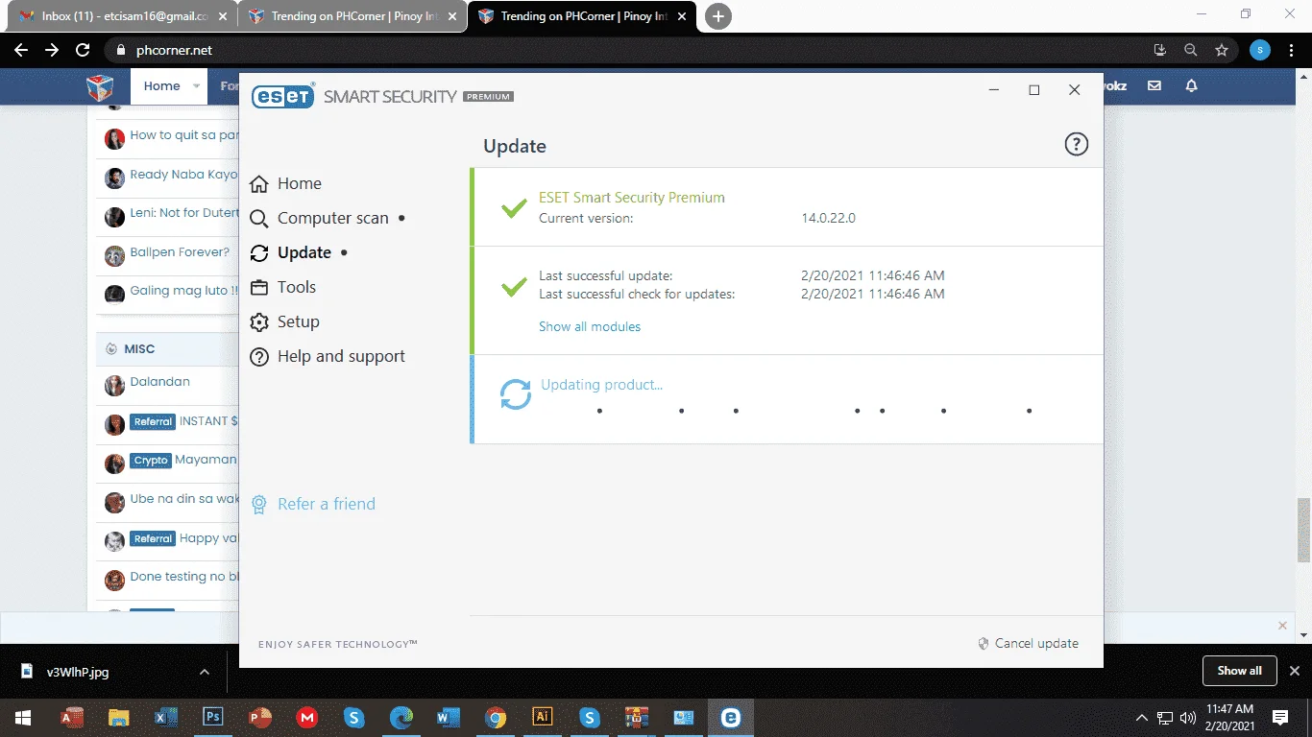Viewport: 1312px width, 737px height.
Task: Click the Refer a friend link
Action: pyautogui.click(x=312, y=504)
